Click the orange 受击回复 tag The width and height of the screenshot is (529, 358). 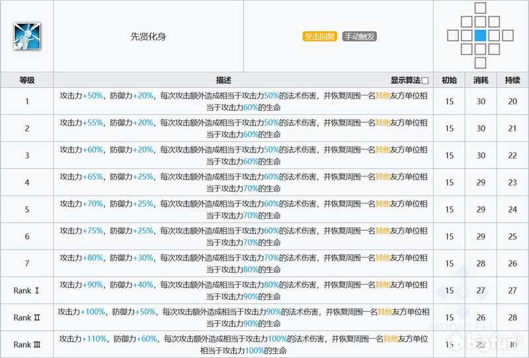pos(319,36)
